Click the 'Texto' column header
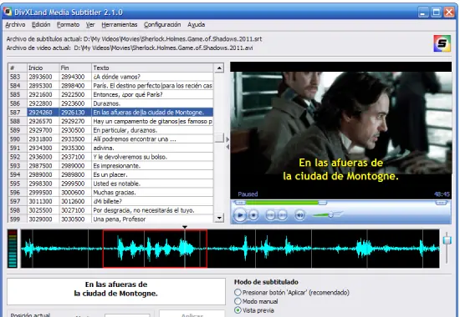The width and height of the screenshot is (460, 317). (x=152, y=68)
